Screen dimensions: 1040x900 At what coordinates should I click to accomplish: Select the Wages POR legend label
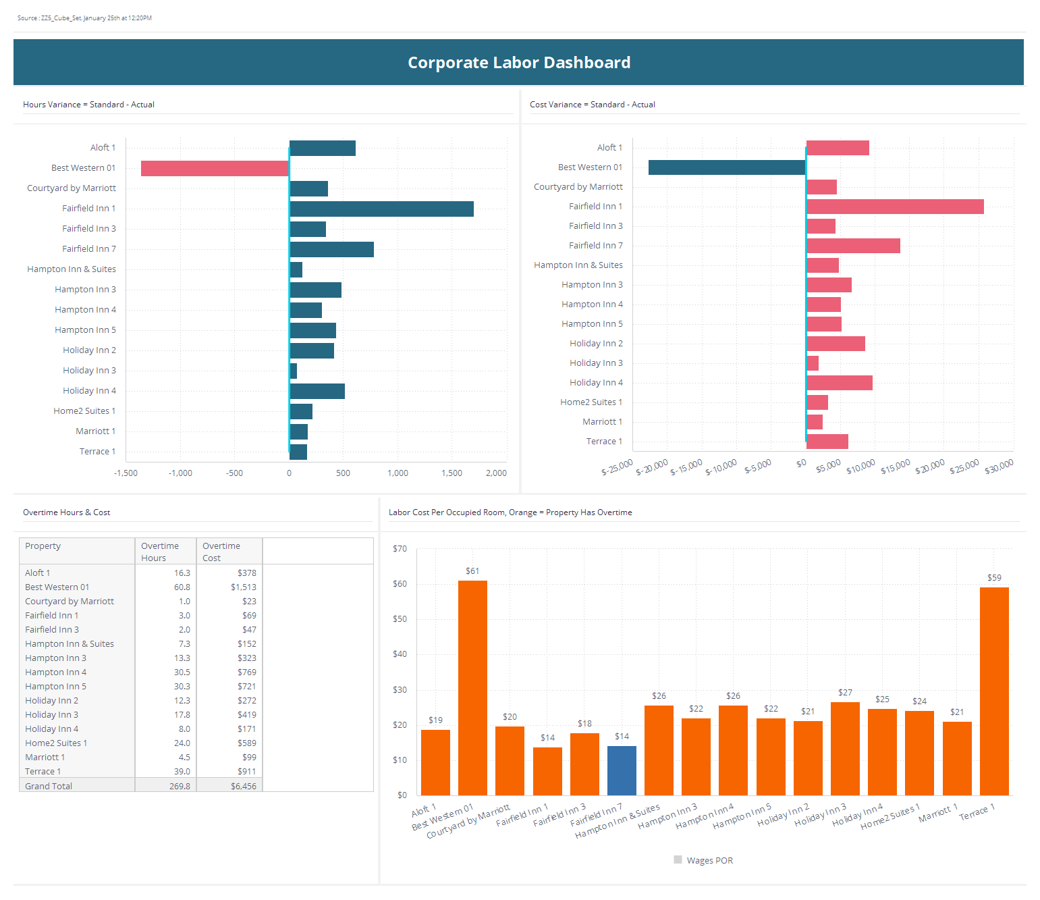tap(709, 860)
